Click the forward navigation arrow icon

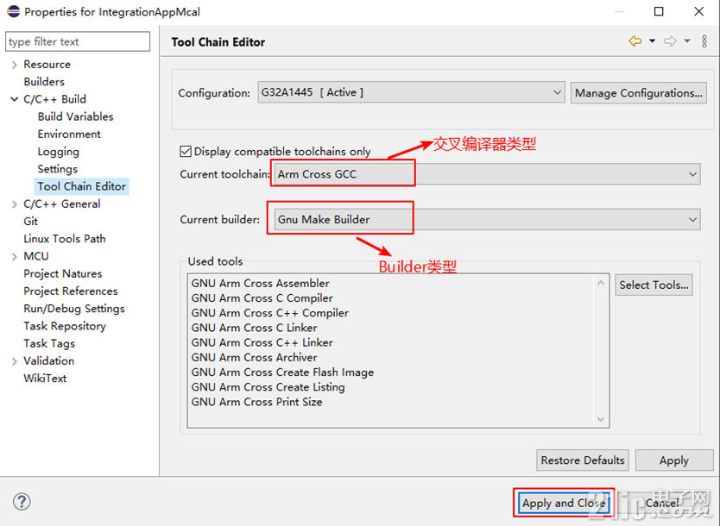point(670,41)
